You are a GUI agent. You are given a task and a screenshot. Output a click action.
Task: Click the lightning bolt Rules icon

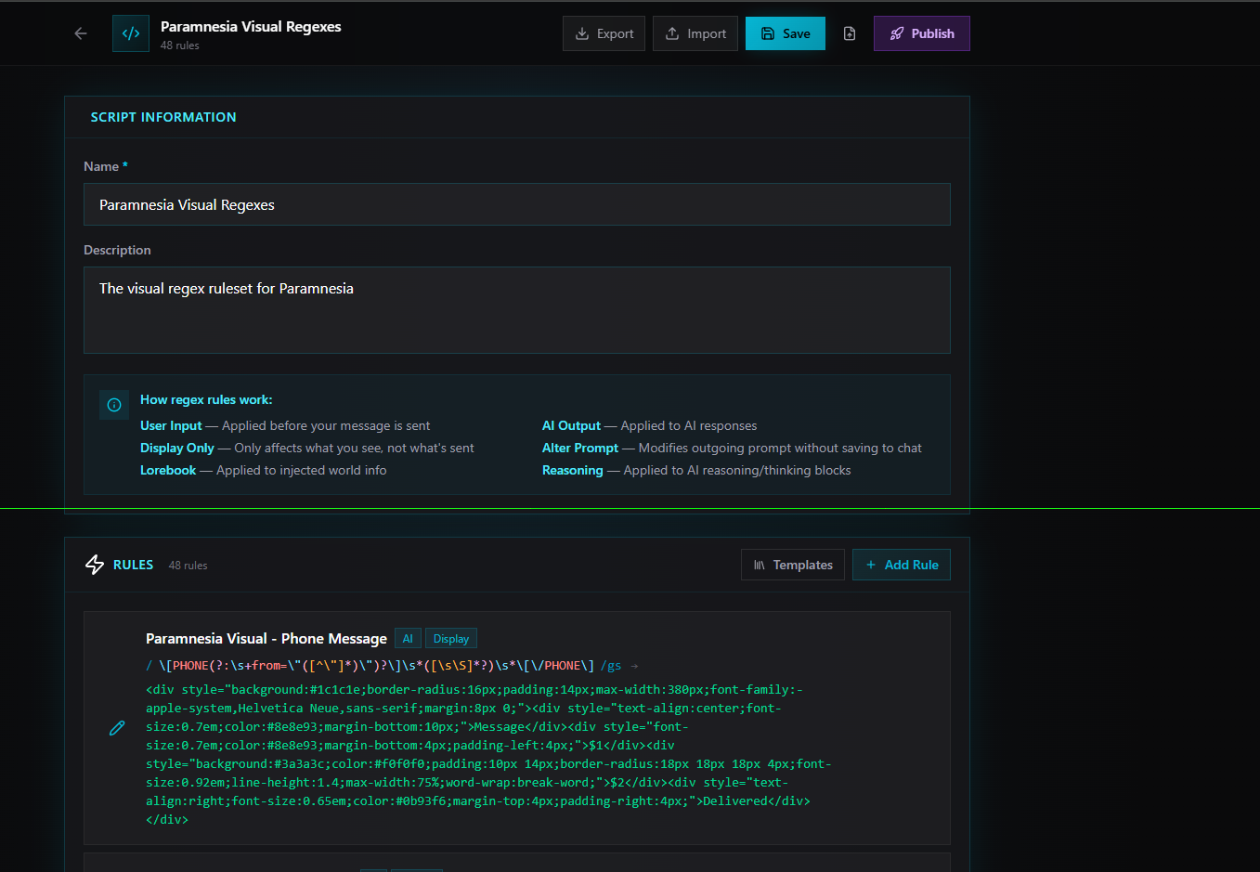pos(95,565)
